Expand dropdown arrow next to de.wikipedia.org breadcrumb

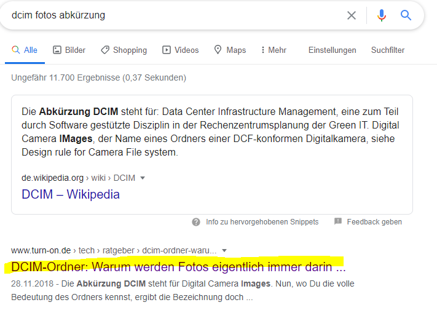point(143,178)
